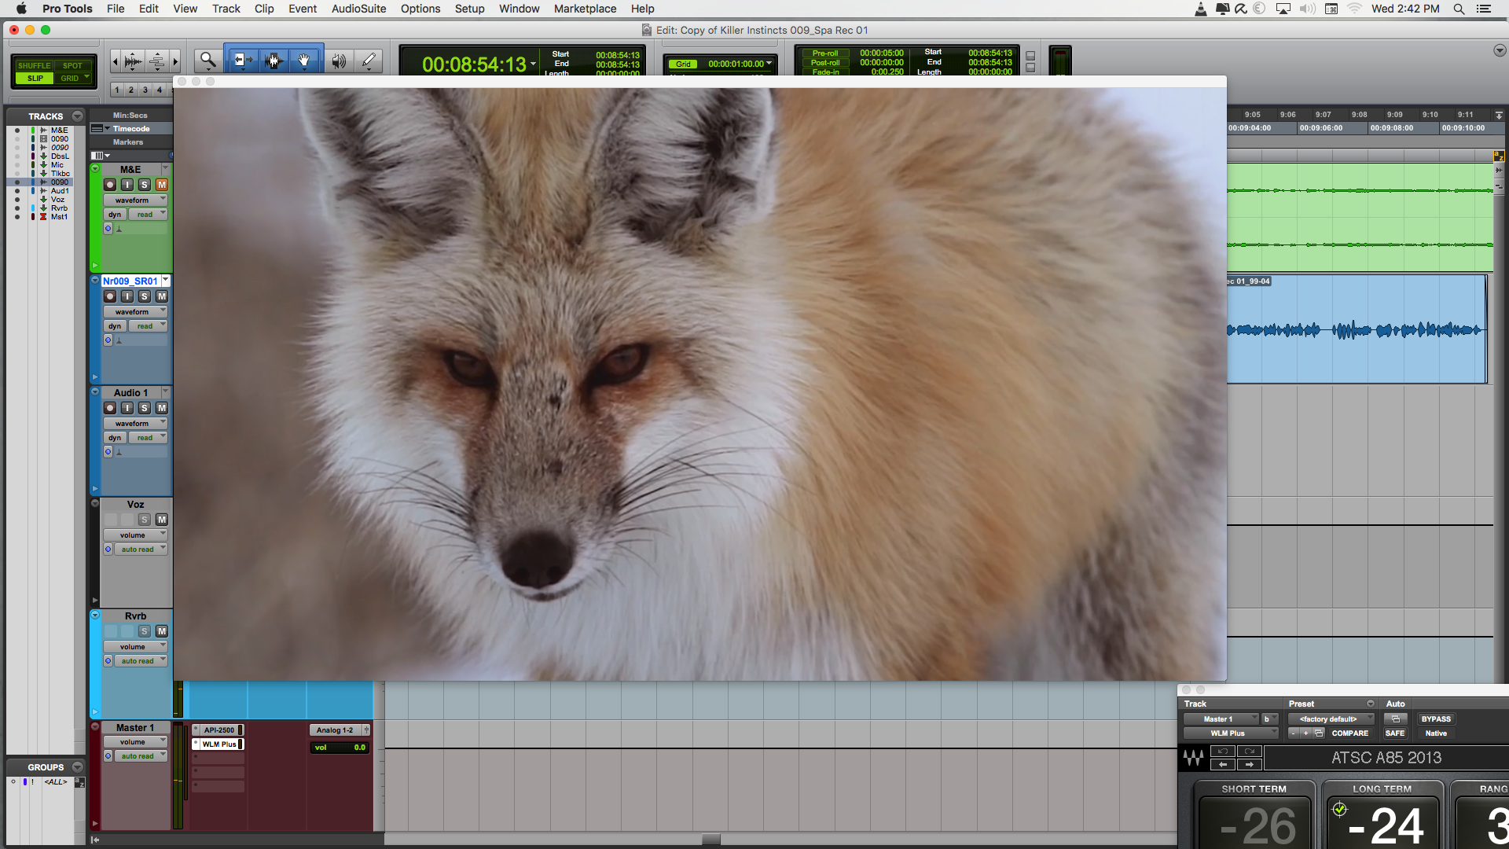
Task: Select the Trim tool in toolbar
Action: click(x=242, y=61)
